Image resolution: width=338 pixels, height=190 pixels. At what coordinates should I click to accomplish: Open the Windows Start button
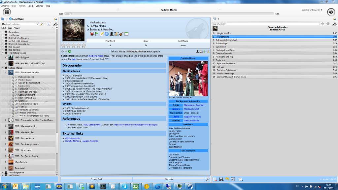tap(5, 186)
